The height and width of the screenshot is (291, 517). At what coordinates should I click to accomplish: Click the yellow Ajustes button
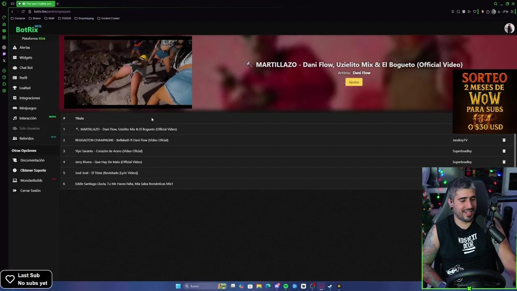[354, 82]
